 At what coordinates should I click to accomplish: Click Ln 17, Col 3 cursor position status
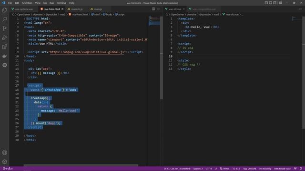(177, 169)
